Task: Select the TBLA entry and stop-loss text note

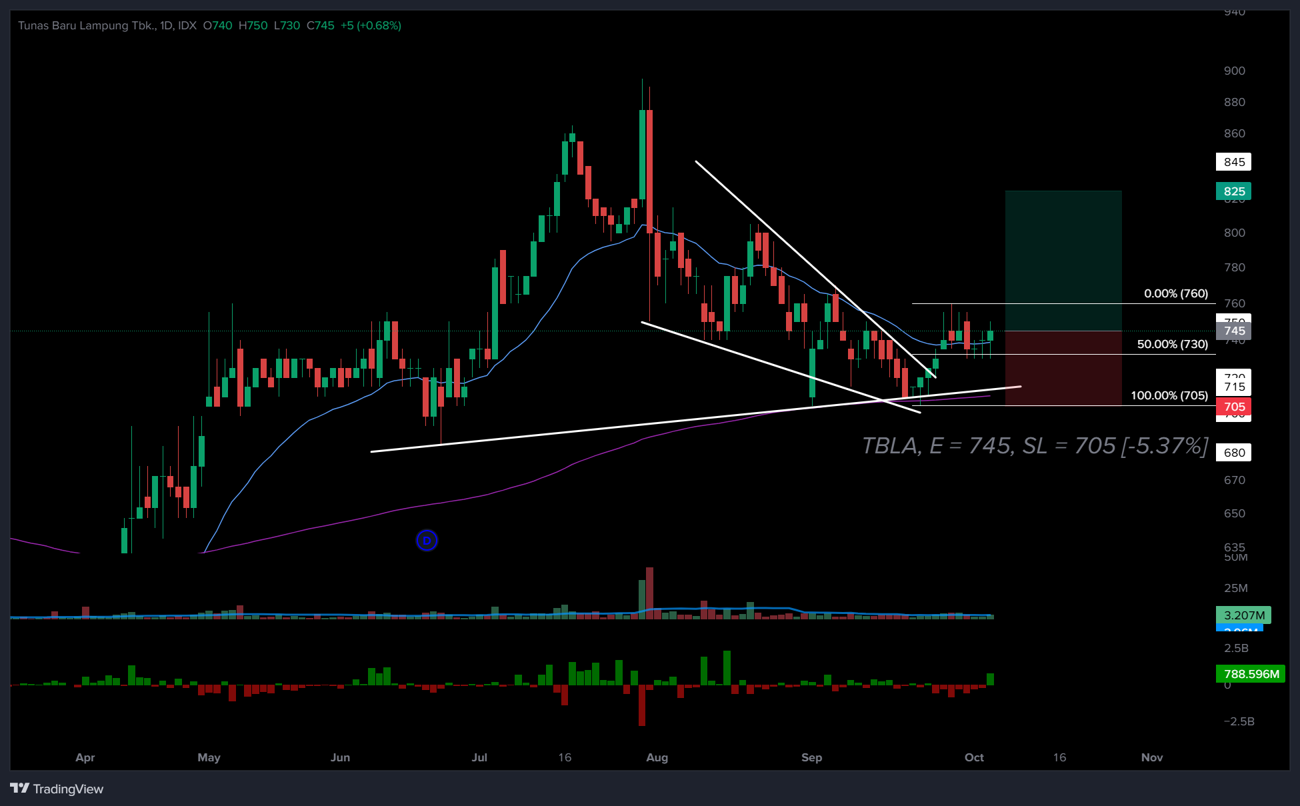Action: pos(1035,446)
